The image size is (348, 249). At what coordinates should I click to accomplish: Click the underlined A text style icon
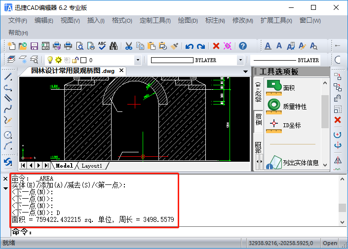pyautogui.click(x=268, y=46)
